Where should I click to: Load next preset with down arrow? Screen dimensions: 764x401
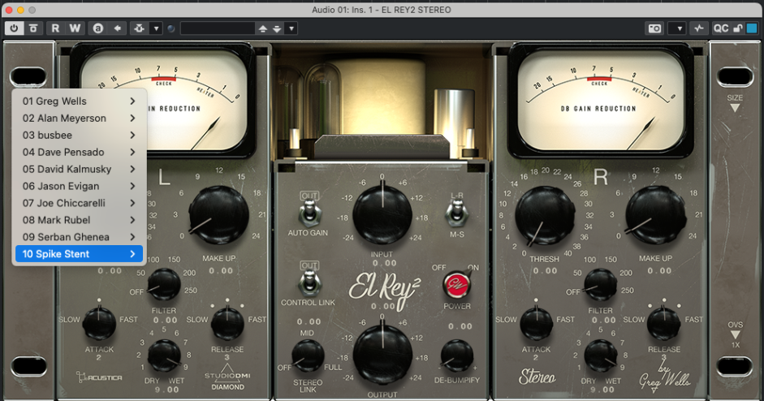coord(277,28)
